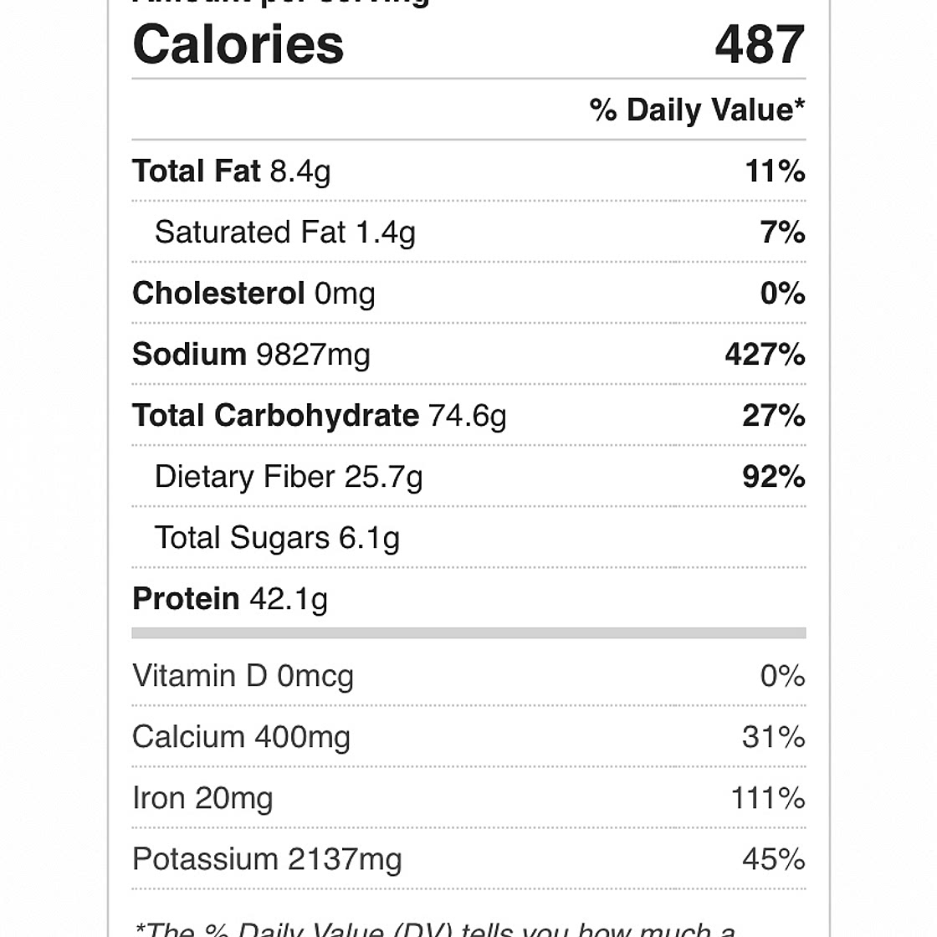The image size is (937, 937).
Task: Click the 7% Saturated Fat value
Action: tap(782, 233)
